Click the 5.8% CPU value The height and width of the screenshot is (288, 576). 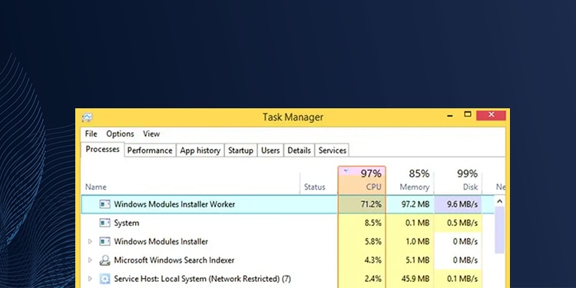[x=372, y=242]
